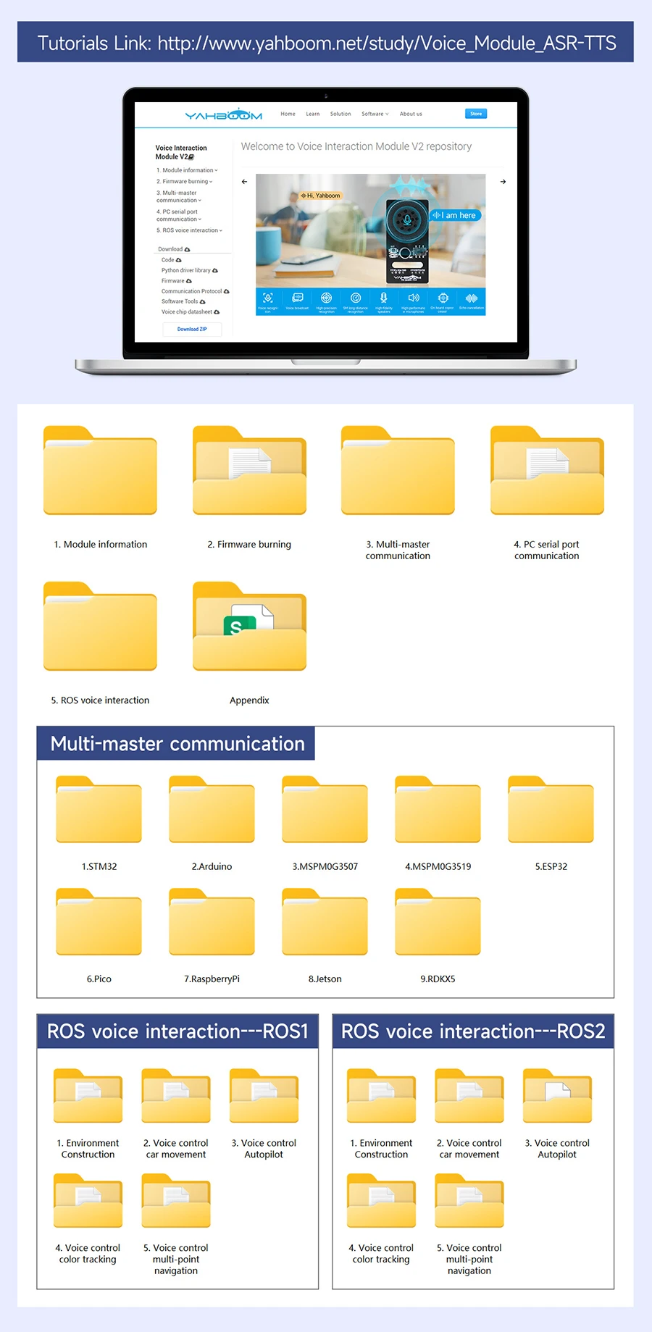Expand 5. ROS voice interaction in sidebar
The height and width of the screenshot is (1332, 652).
click(190, 230)
